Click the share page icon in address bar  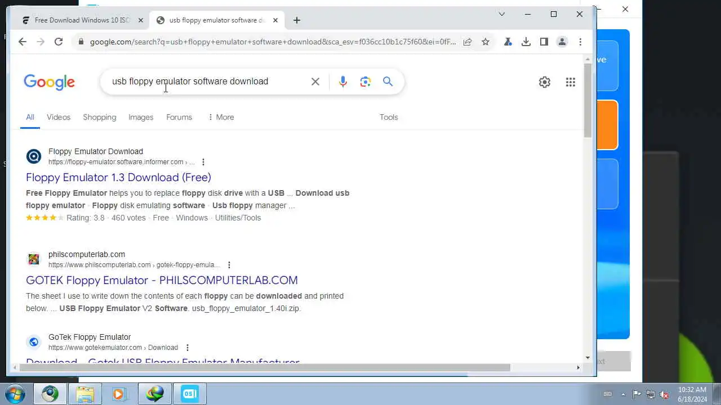[x=468, y=42]
